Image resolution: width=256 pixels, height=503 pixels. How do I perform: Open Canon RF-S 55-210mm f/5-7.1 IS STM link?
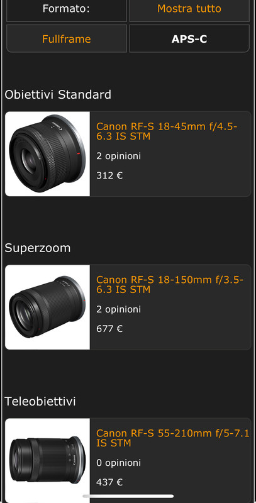click(172, 438)
